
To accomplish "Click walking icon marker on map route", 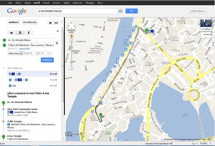I will click(x=101, y=103).
